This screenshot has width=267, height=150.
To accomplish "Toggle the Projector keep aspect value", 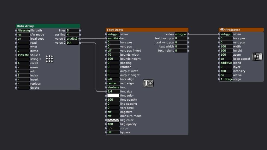I will [226, 59].
